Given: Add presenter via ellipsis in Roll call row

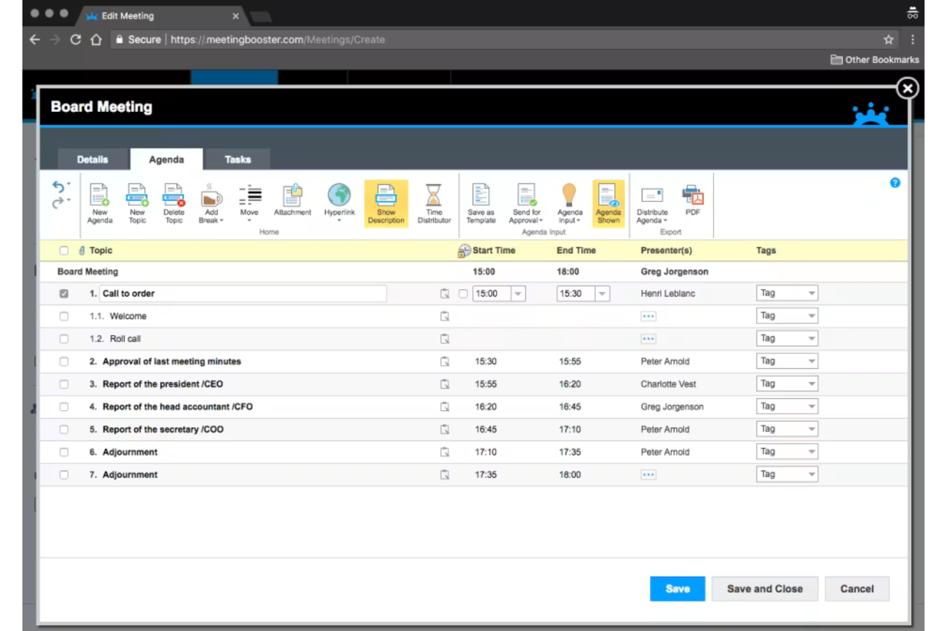Looking at the screenshot, I should click(x=648, y=339).
